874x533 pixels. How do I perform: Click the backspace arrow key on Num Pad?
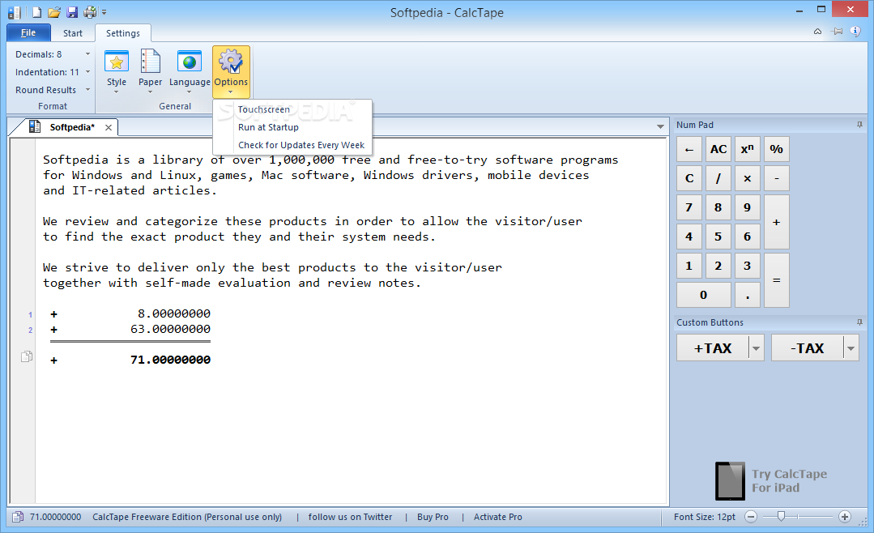689,149
